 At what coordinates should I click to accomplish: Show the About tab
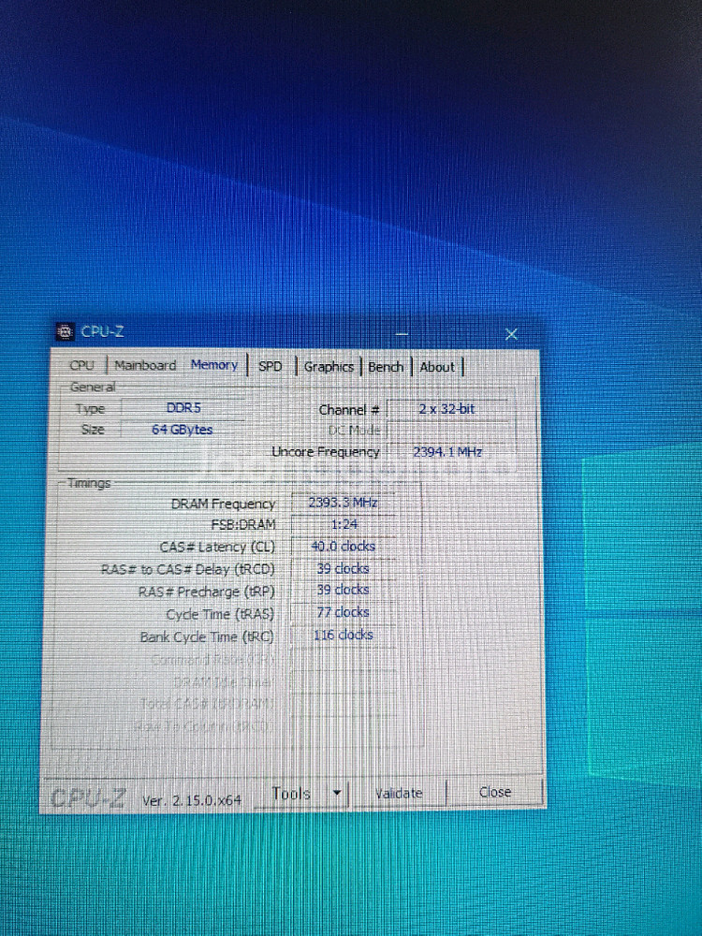(437, 367)
